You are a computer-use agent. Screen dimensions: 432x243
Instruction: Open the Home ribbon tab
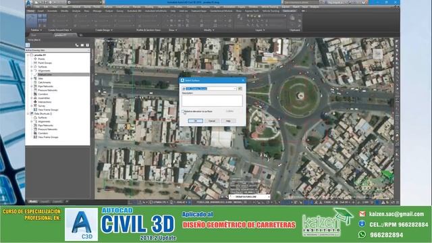[x=30, y=11]
